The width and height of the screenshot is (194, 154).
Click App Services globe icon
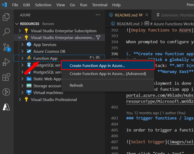(29, 44)
